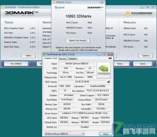Click the CPU Score 4239 value in Score window
Viewport: 157px width, 137px height.
(x=89, y=33)
